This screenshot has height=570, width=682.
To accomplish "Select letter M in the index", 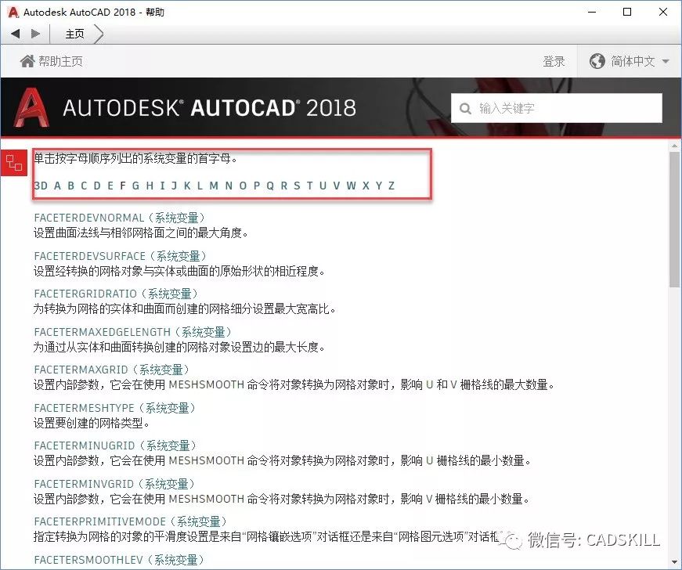I will tap(214, 186).
